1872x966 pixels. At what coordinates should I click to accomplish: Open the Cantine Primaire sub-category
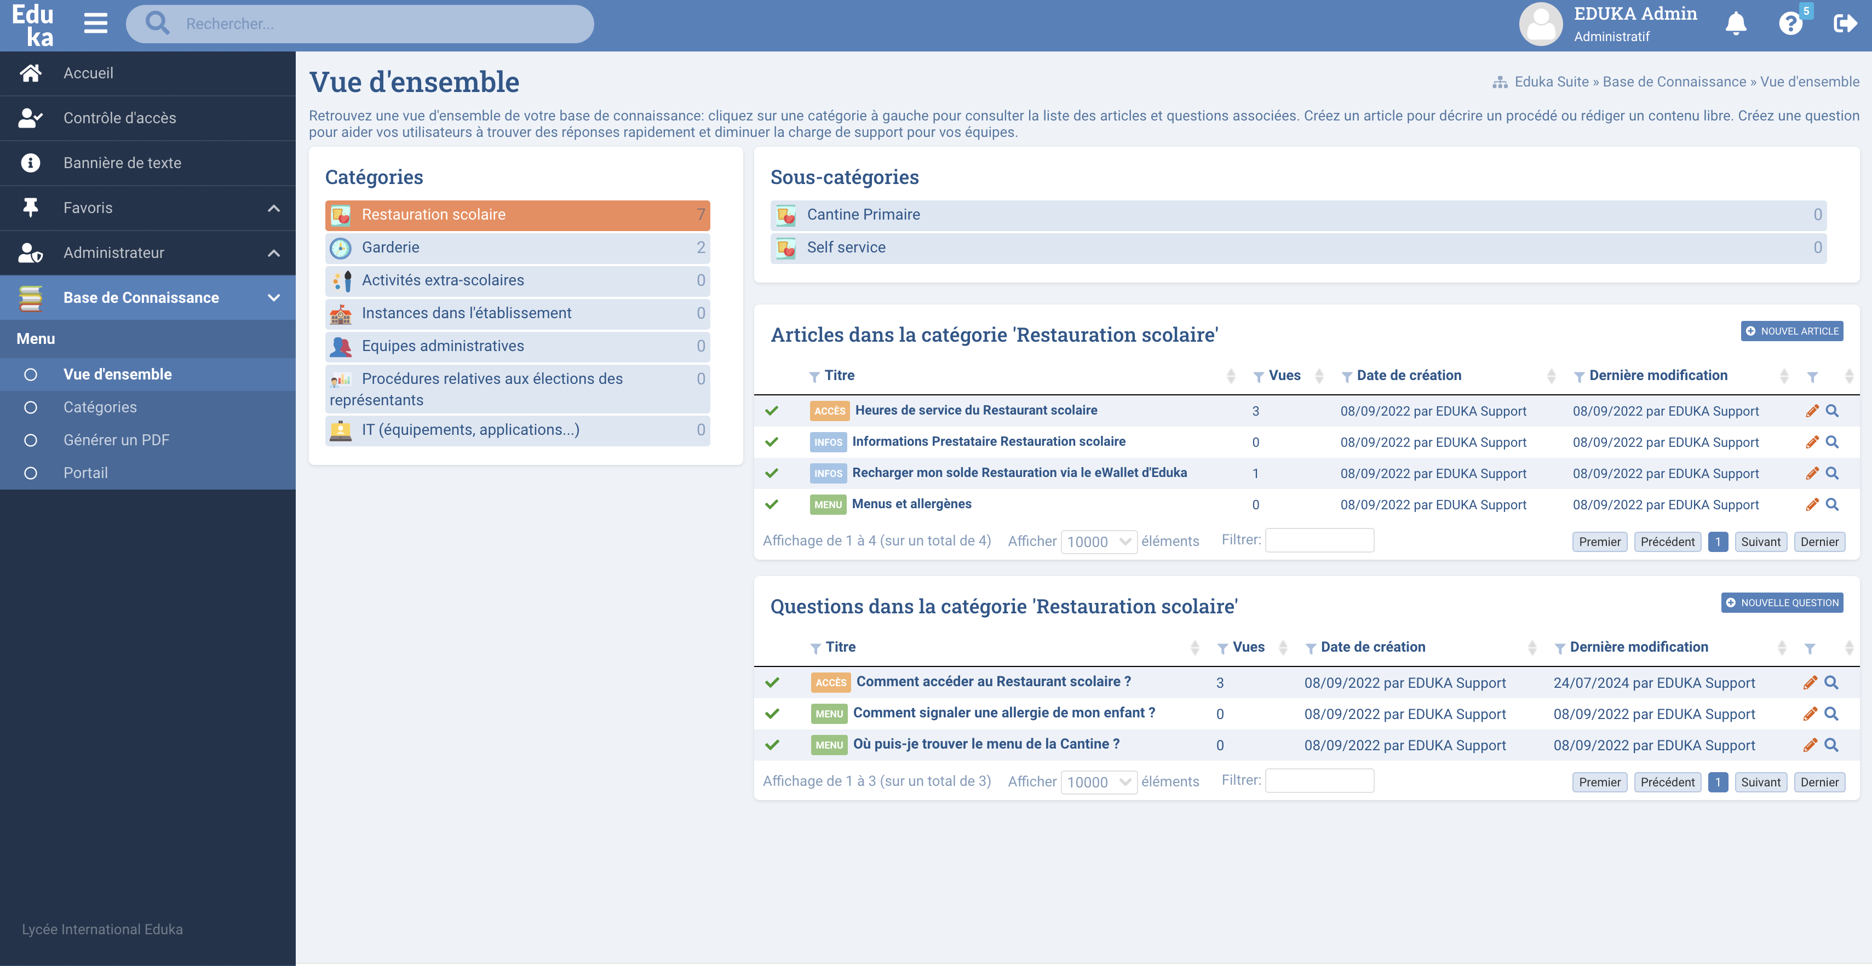1298,215
